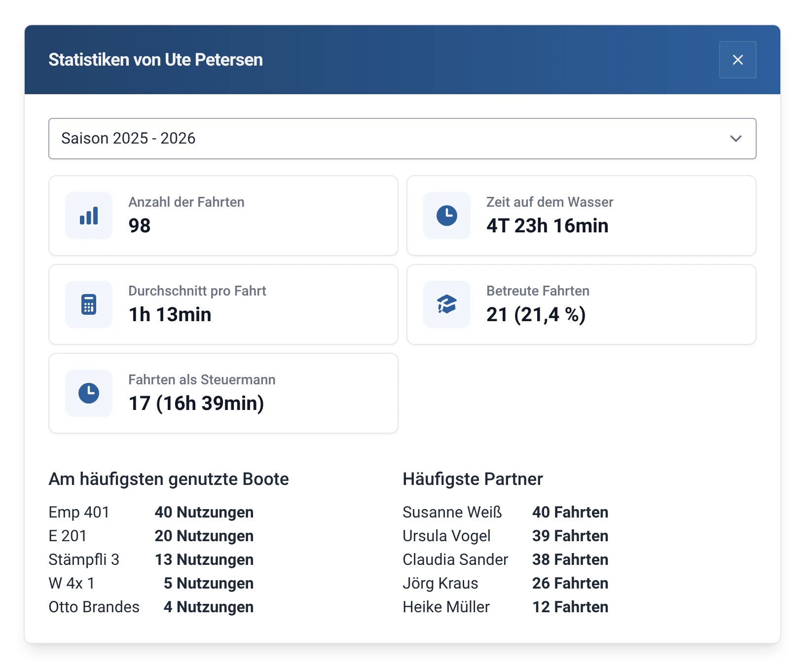Select the value 17 (16h 39min)
The height and width of the screenshot is (667, 805).
196,404
